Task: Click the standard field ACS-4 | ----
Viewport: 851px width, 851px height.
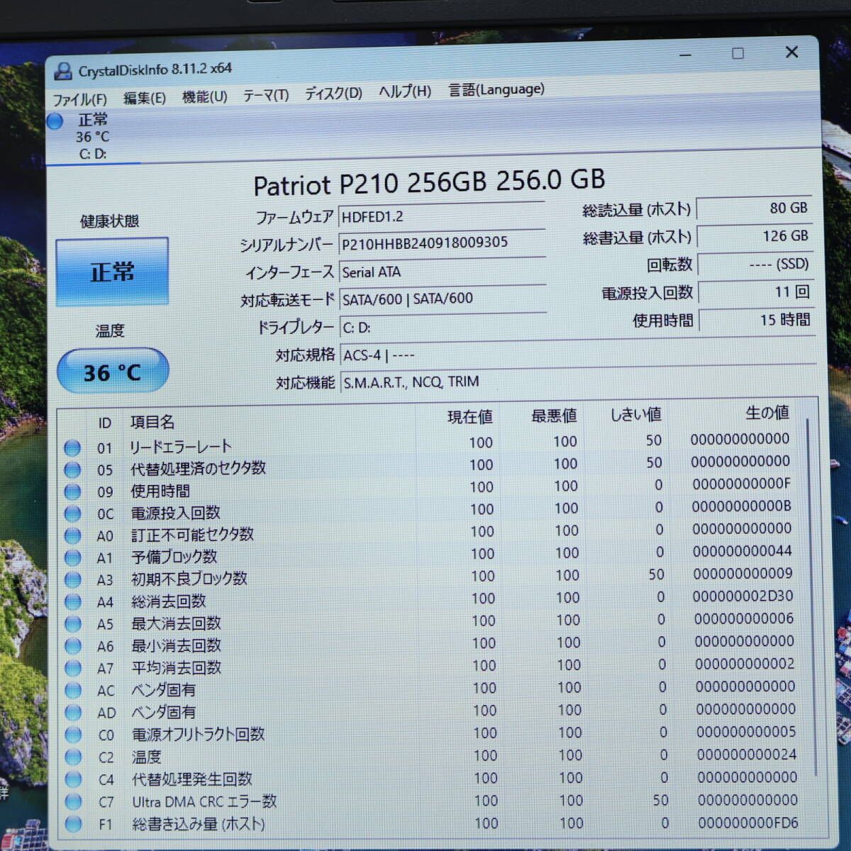Action: click(x=578, y=353)
